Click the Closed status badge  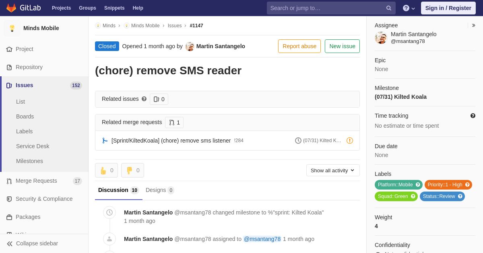[107, 46]
